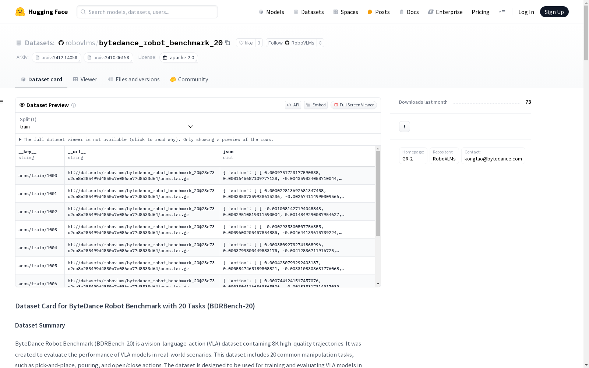Screen dimensions: 589x368
Task: Open Posts in the top navigation
Action: [x=378, y=12]
